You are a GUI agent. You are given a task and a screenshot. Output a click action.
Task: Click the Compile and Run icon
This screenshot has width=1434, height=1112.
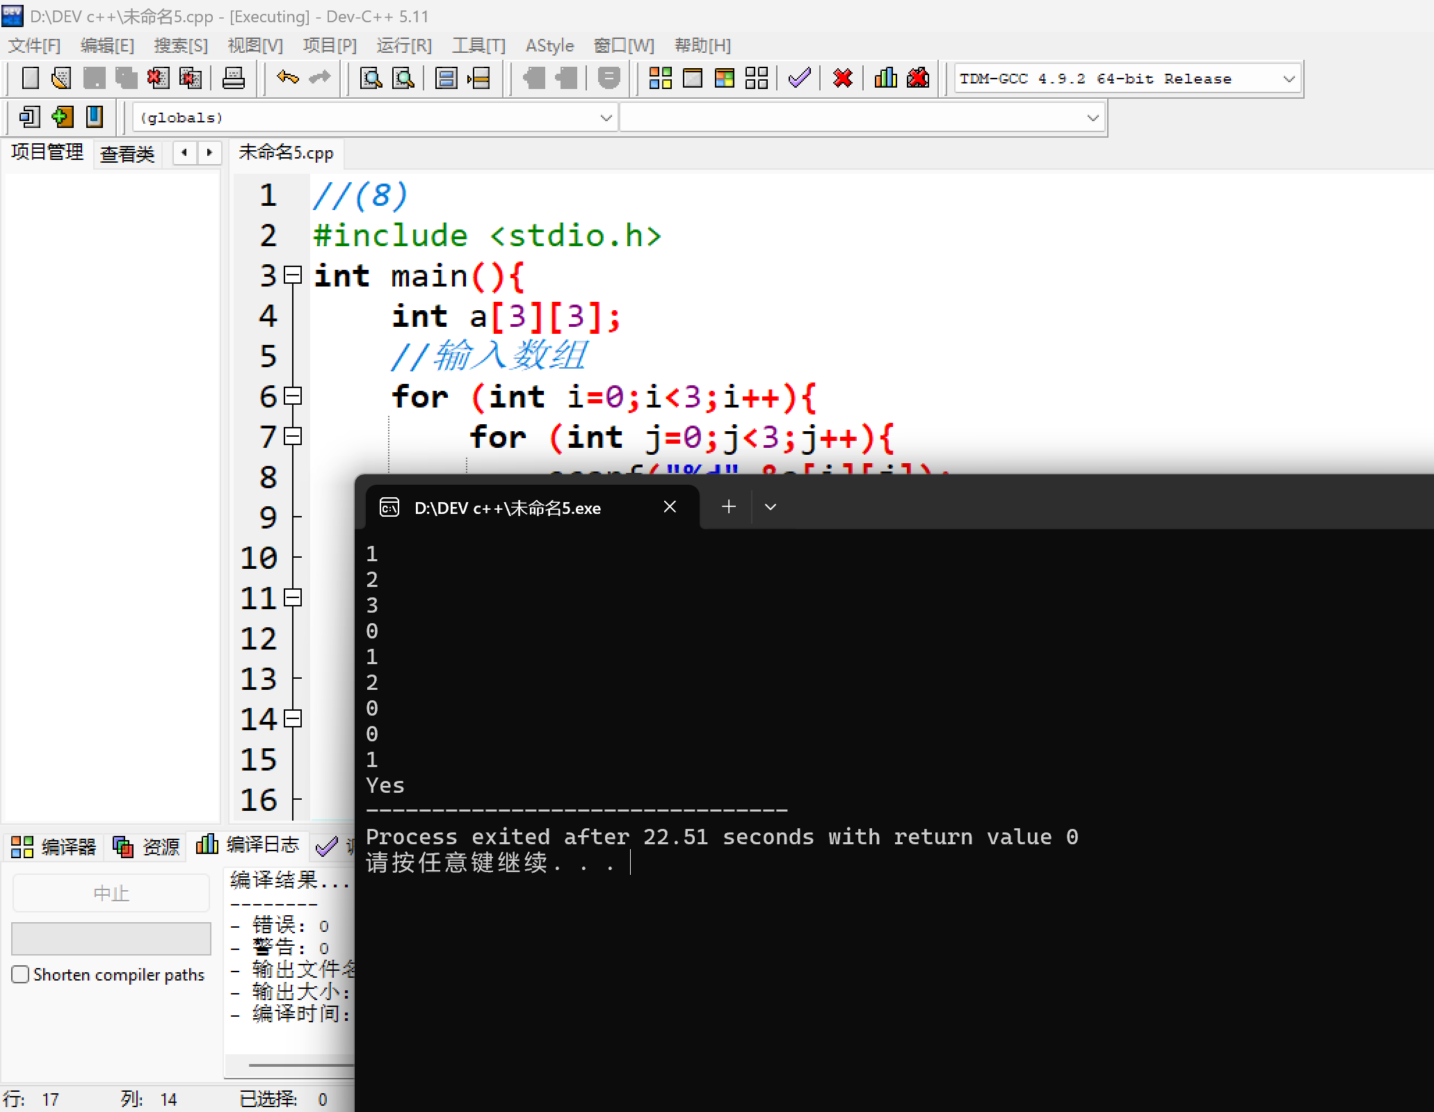(x=724, y=78)
